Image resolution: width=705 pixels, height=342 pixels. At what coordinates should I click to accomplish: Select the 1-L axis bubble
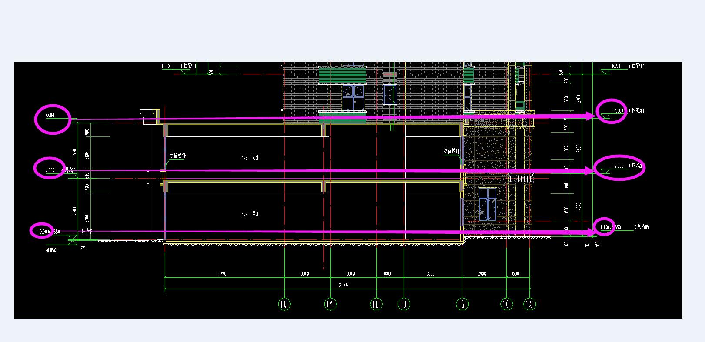[x=376, y=304]
